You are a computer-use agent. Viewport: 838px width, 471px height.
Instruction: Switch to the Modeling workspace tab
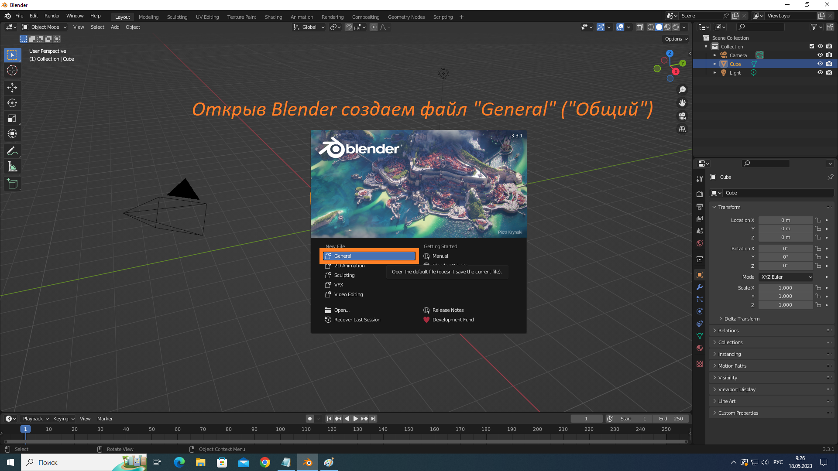tap(148, 17)
